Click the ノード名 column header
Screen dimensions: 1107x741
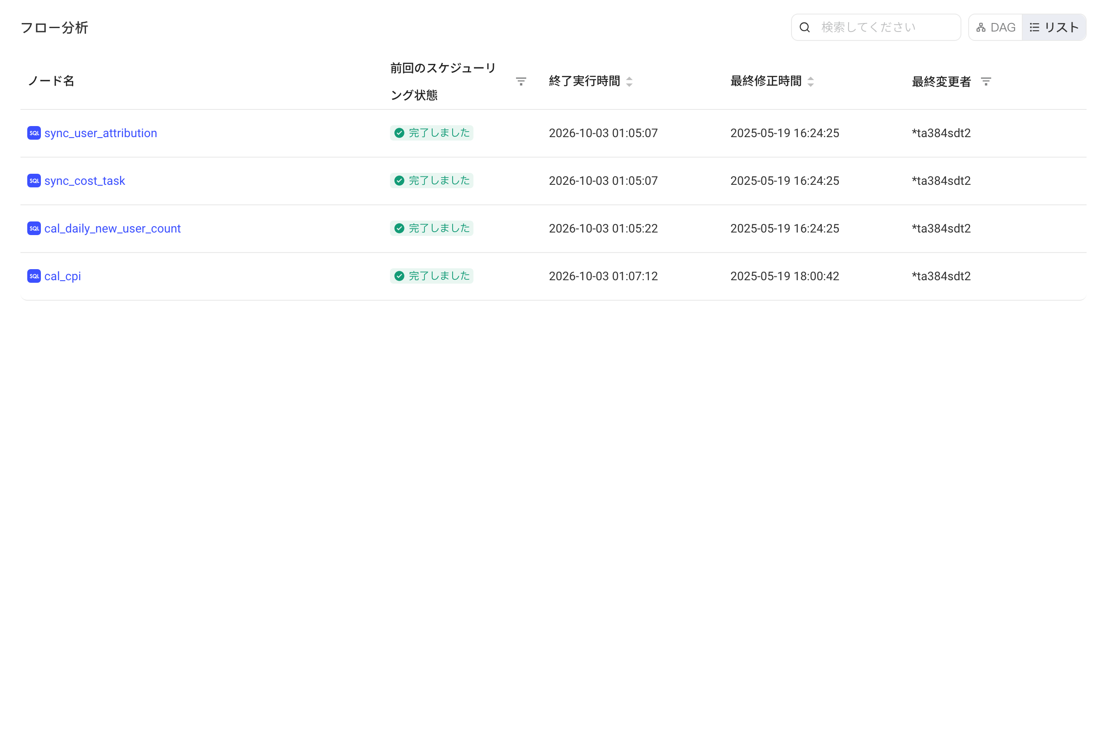pyautogui.click(x=51, y=81)
